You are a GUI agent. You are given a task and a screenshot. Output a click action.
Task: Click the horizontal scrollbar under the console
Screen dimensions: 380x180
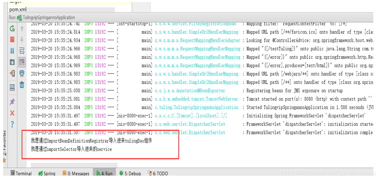click(74, 165)
